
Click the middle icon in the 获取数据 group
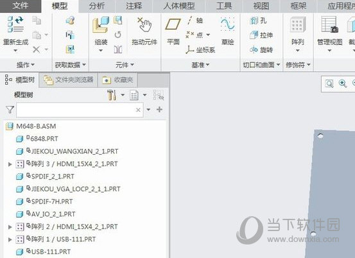pyautogui.click(x=70, y=35)
